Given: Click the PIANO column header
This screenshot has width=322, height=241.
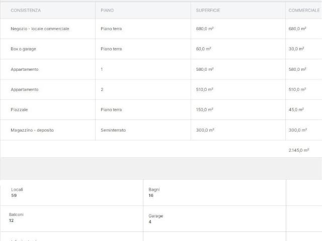Looking at the screenshot, I should (107, 10).
